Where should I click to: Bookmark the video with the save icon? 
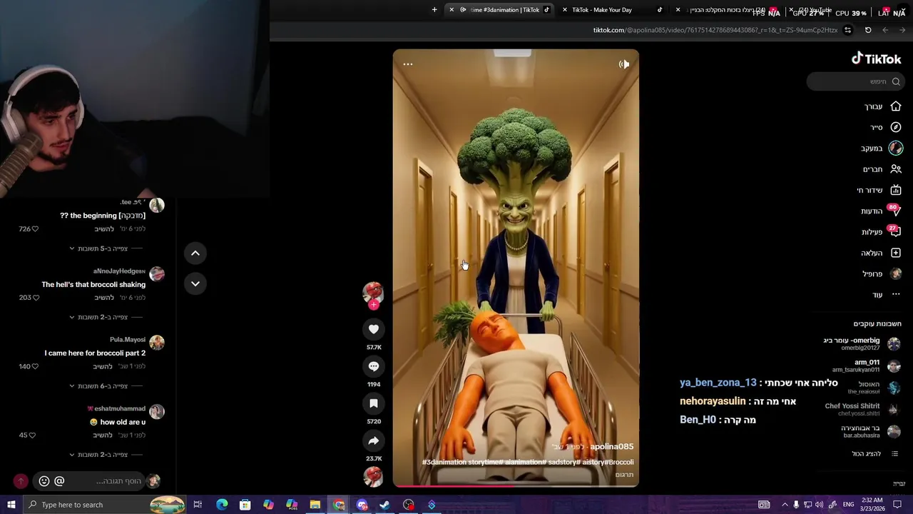pos(374,403)
